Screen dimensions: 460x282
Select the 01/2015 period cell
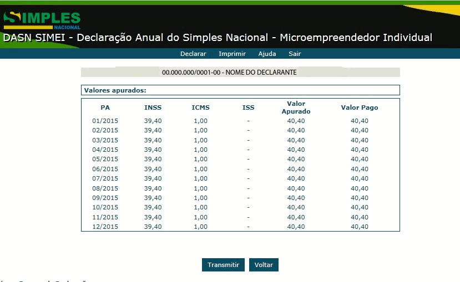click(105, 121)
